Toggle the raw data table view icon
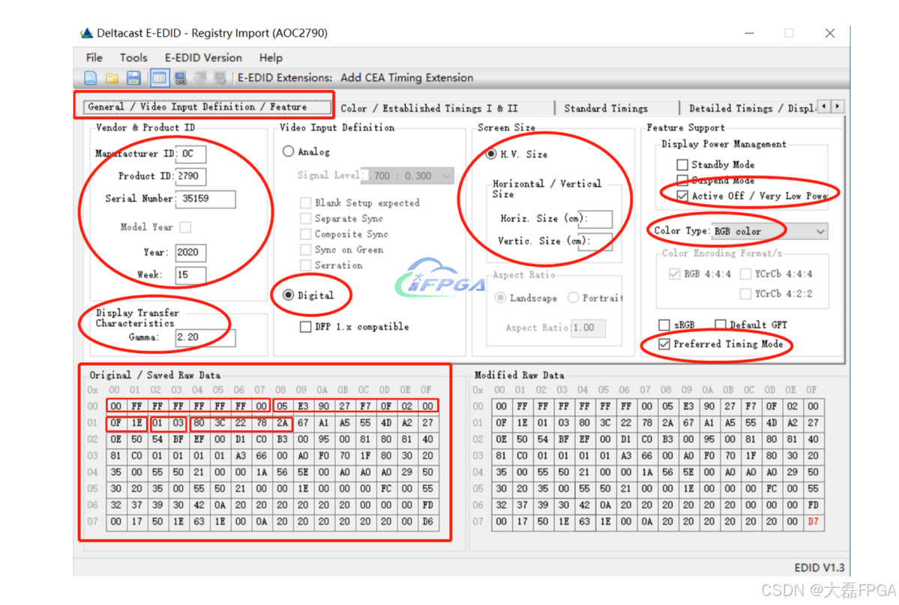The image size is (899, 605). coord(160,78)
